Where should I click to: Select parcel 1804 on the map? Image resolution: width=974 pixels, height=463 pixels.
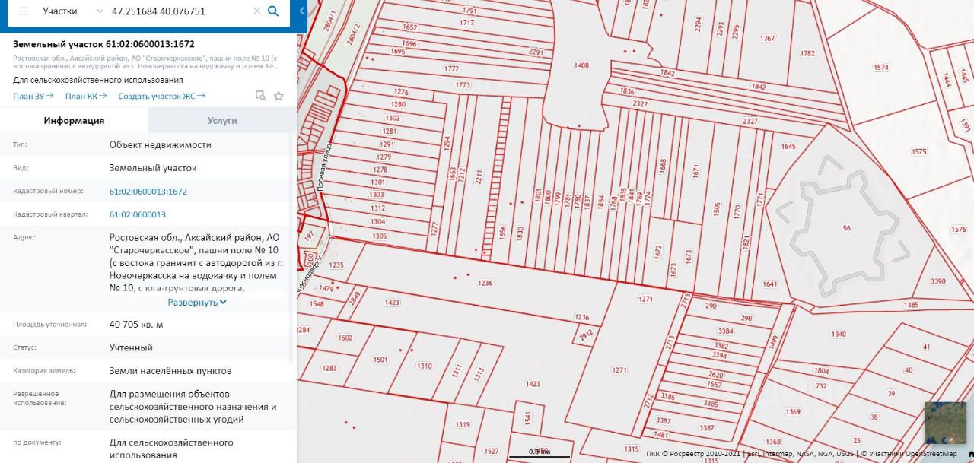[821, 371]
